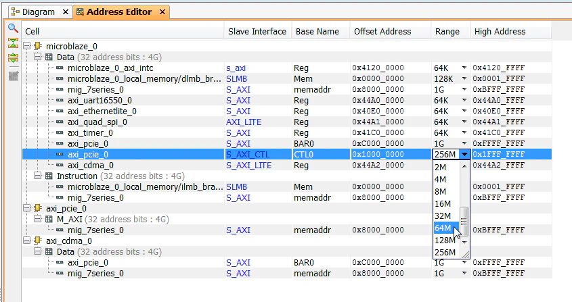This screenshot has width=572, height=302.
Task: Collapse the axi_pcie_0 top-level node
Action: pyautogui.click(x=26, y=208)
